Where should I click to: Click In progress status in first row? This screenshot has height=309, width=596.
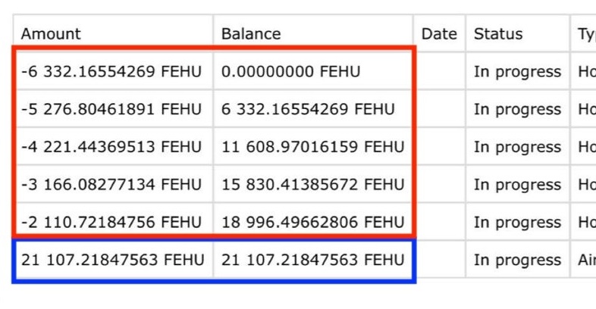click(x=517, y=71)
